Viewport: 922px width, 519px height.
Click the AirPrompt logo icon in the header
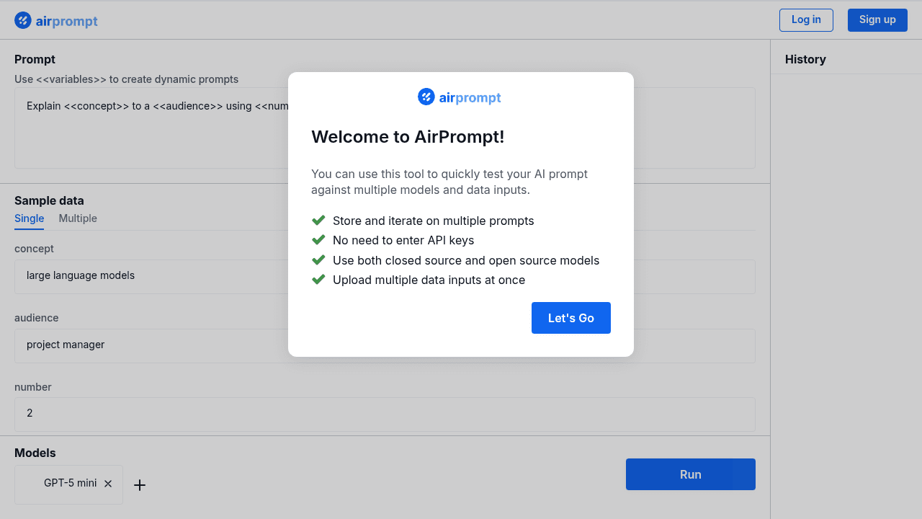click(x=22, y=20)
